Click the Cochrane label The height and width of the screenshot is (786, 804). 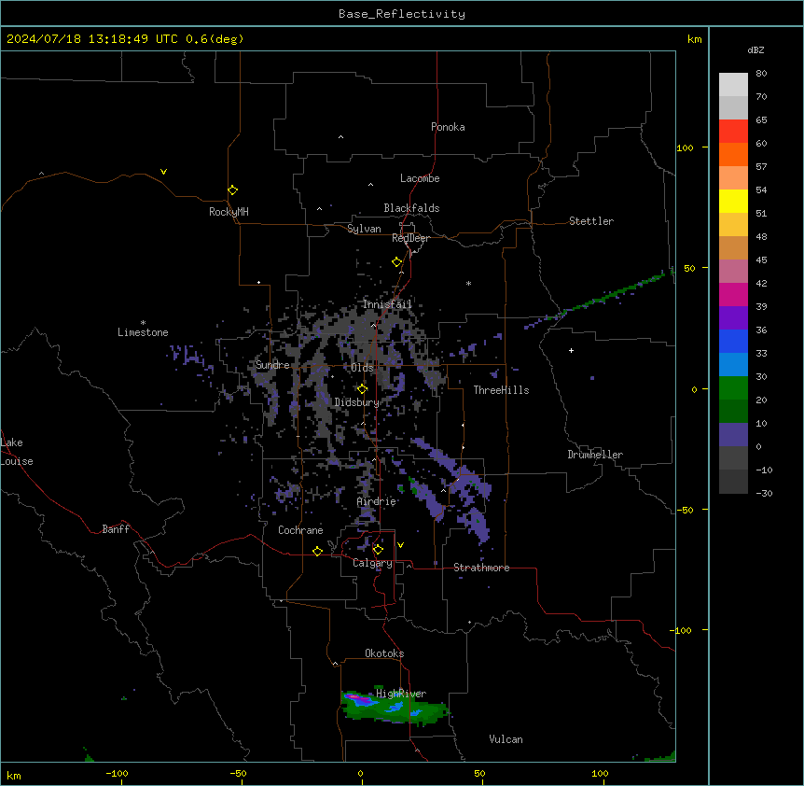click(x=300, y=530)
